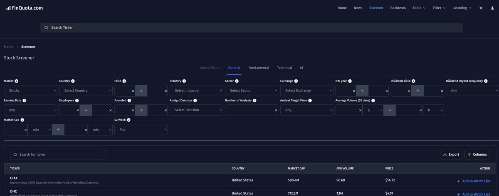The width and height of the screenshot is (499, 196).
Task: Toggle the light/dark theme sun icon
Action: [481, 8]
